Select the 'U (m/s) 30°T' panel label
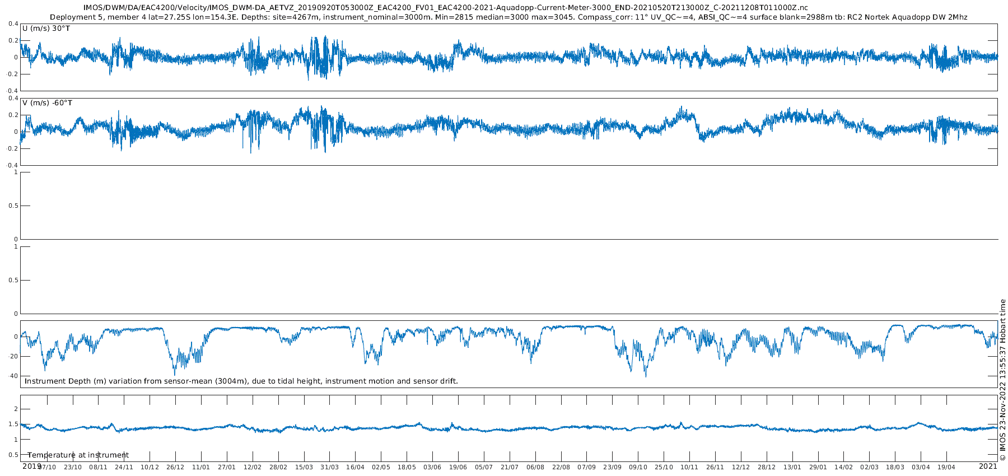 [46, 28]
